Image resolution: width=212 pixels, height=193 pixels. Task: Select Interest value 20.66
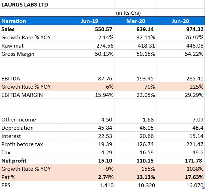[136, 136]
